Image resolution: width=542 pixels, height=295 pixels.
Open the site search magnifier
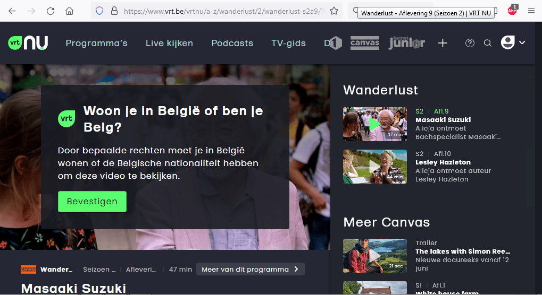488,43
